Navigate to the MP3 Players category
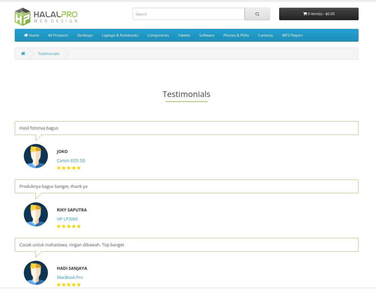The height and width of the screenshot is (298, 376). (x=292, y=35)
